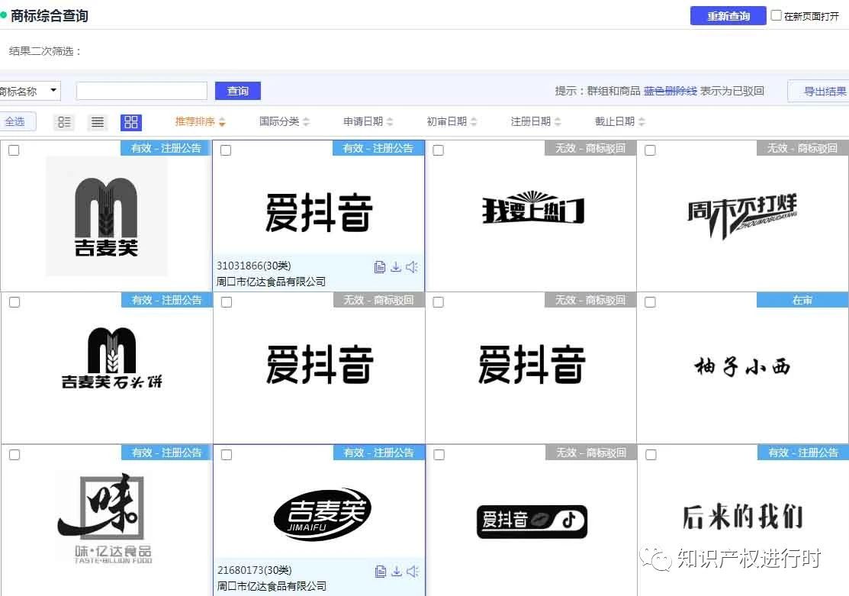The height and width of the screenshot is (596, 849).
Task: Select the grid thumbnail view icon
Action: point(131,122)
